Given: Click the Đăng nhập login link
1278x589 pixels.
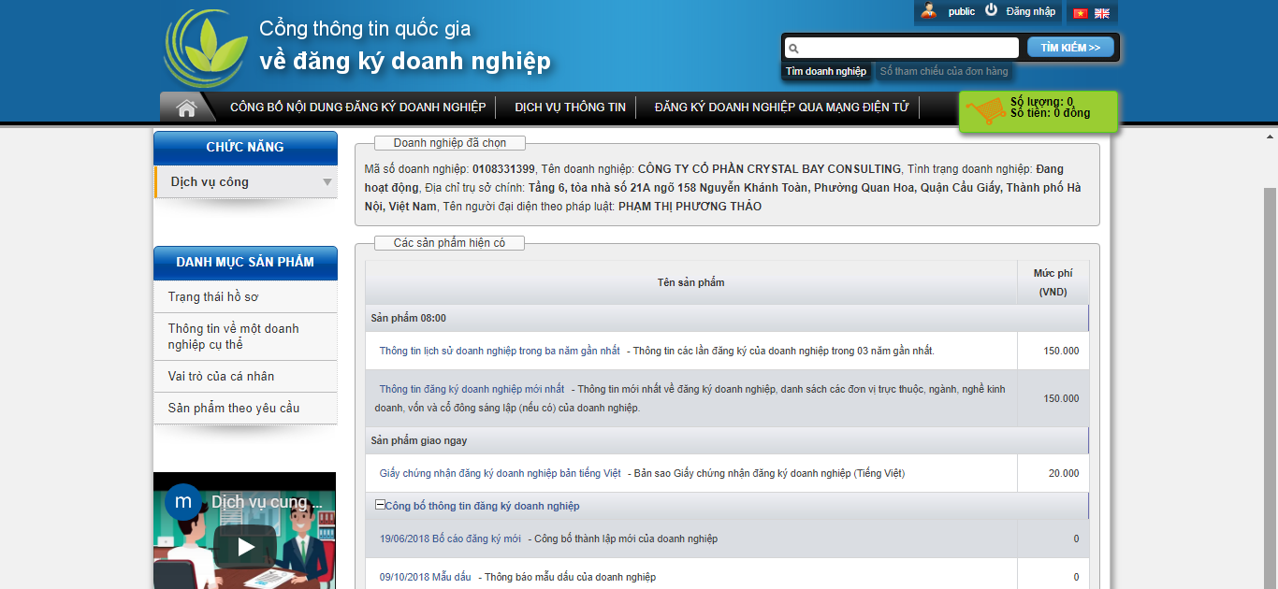Looking at the screenshot, I should tap(1031, 11).
